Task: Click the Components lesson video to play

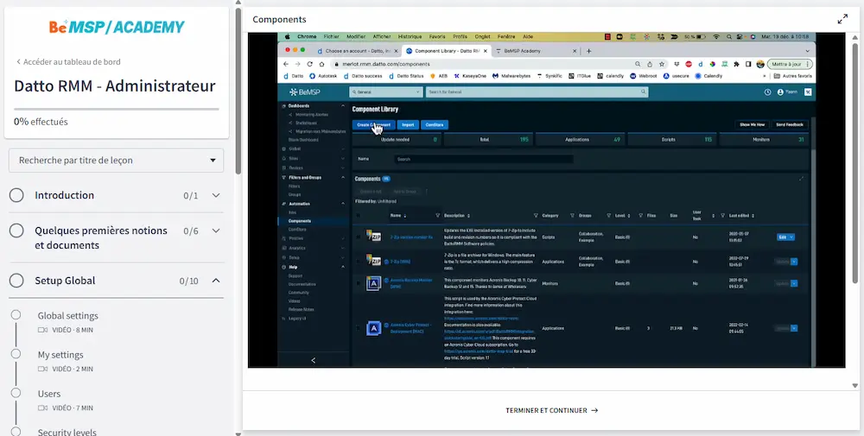Action: pos(545,200)
